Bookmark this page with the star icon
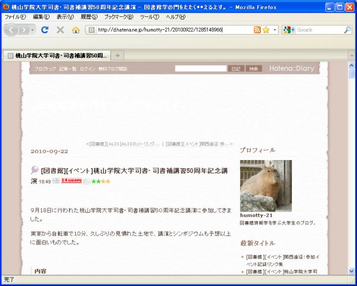This screenshot has height=286, width=357. tap(266, 30)
